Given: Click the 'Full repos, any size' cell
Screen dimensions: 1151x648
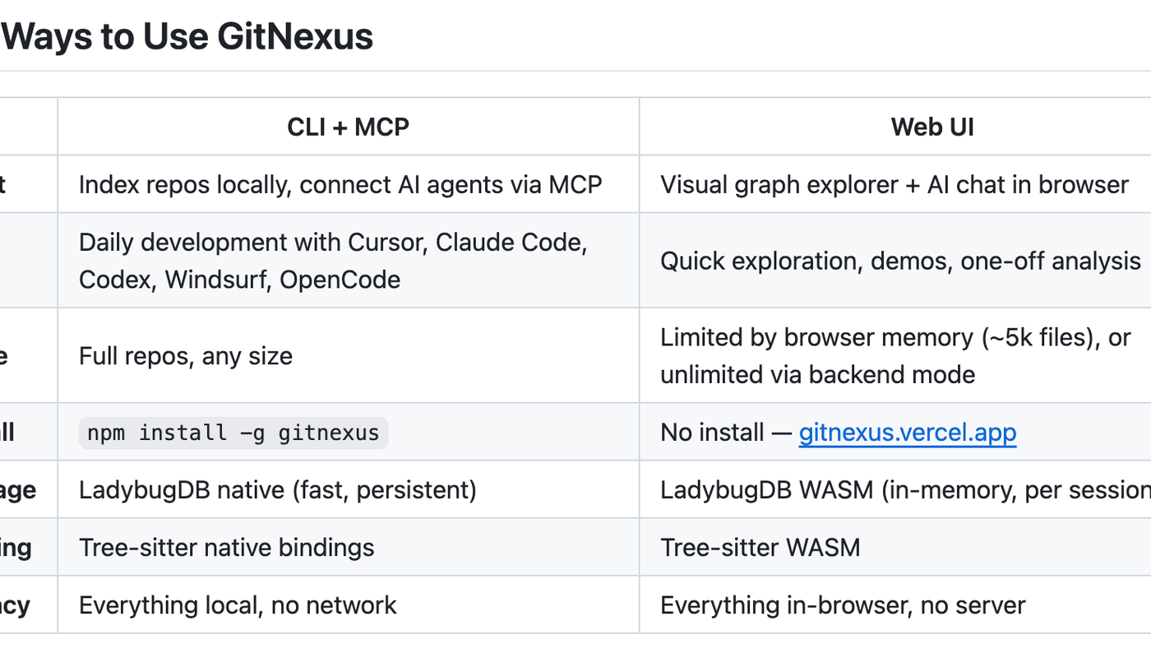Looking at the screenshot, I should tap(349, 356).
